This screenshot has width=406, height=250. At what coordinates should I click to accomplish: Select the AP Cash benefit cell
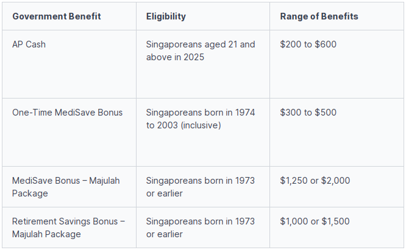[29, 44]
